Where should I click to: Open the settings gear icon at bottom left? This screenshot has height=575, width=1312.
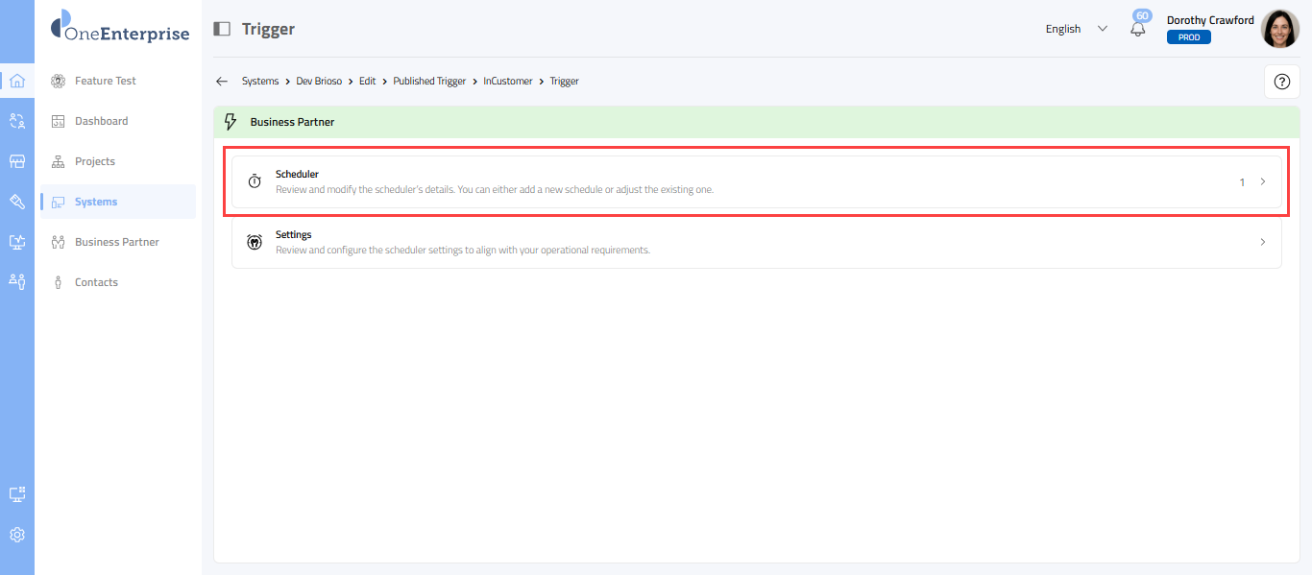[x=17, y=535]
